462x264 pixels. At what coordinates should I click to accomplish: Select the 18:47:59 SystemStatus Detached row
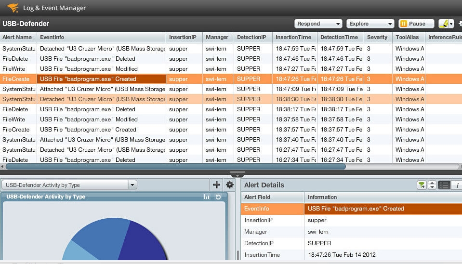click(231, 49)
